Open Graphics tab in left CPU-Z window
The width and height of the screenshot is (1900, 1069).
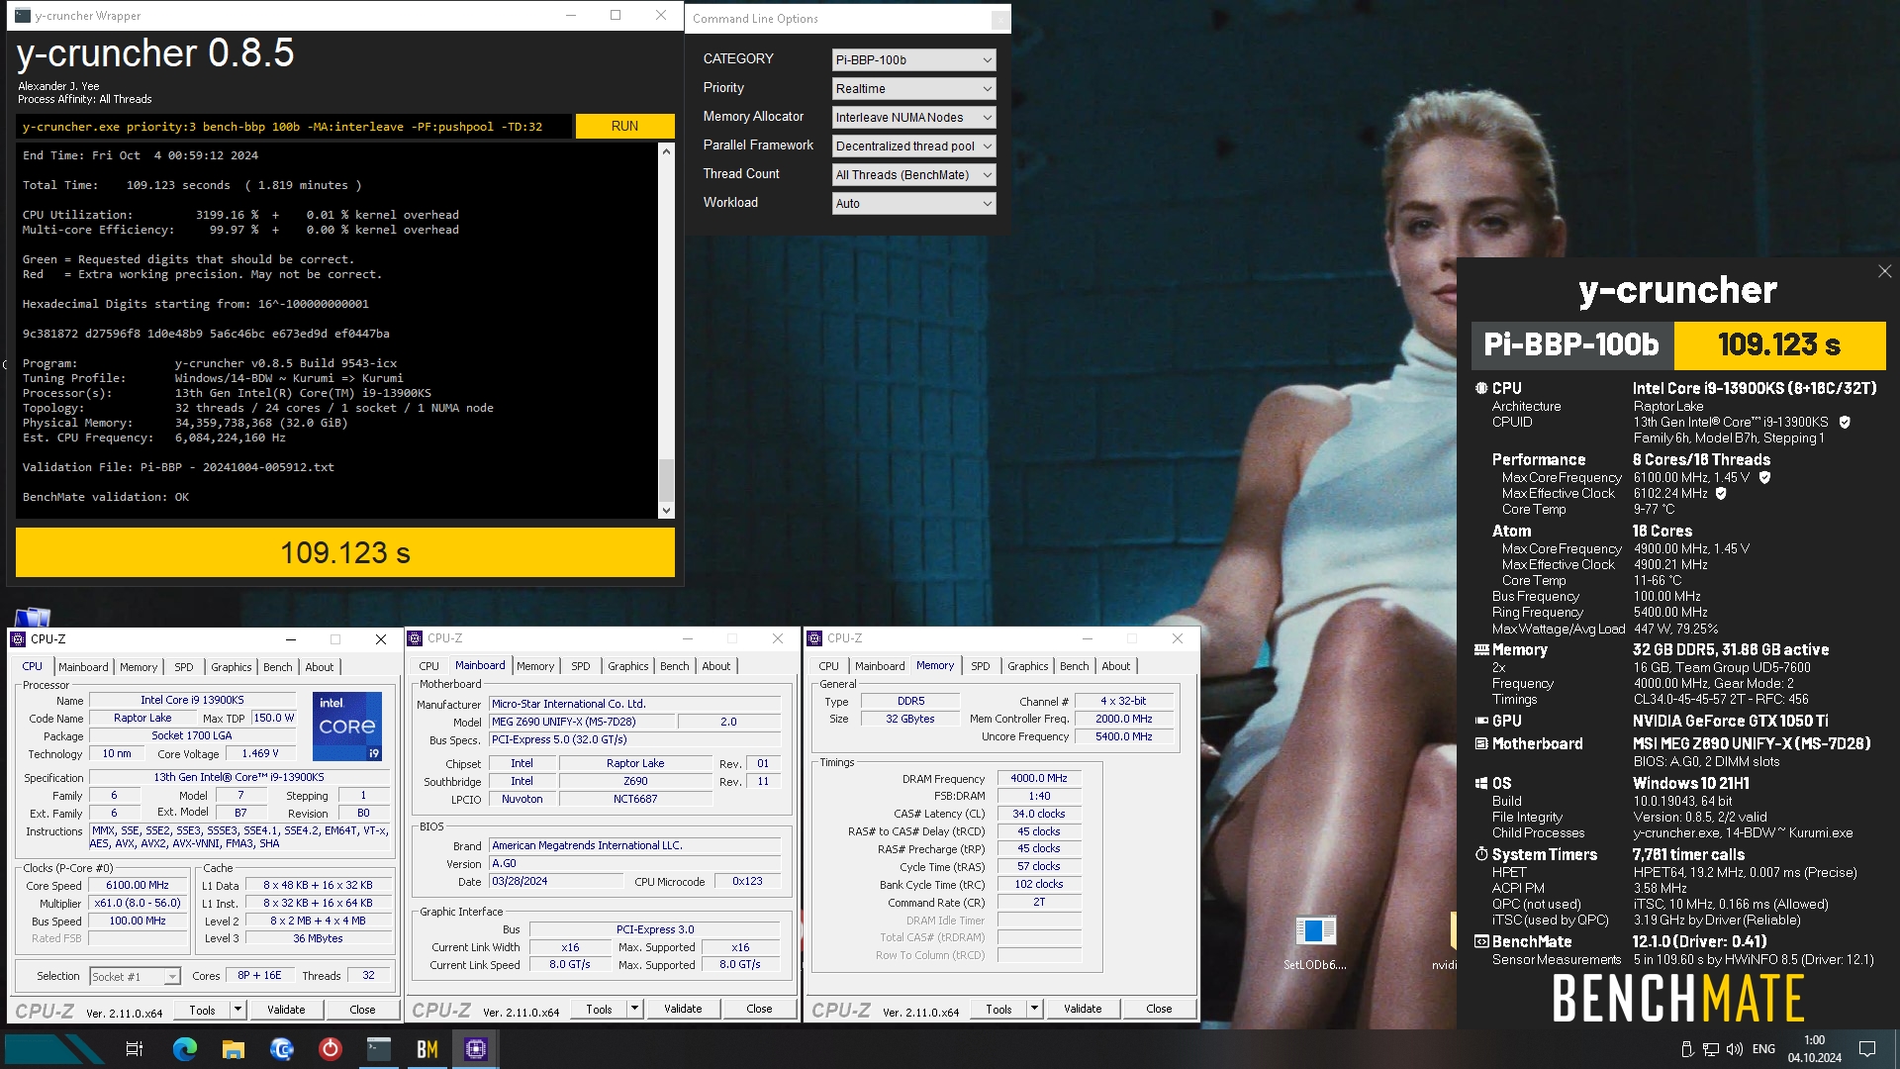point(232,667)
